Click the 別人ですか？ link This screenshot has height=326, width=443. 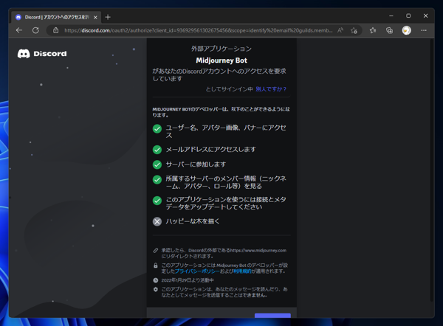pos(271,89)
